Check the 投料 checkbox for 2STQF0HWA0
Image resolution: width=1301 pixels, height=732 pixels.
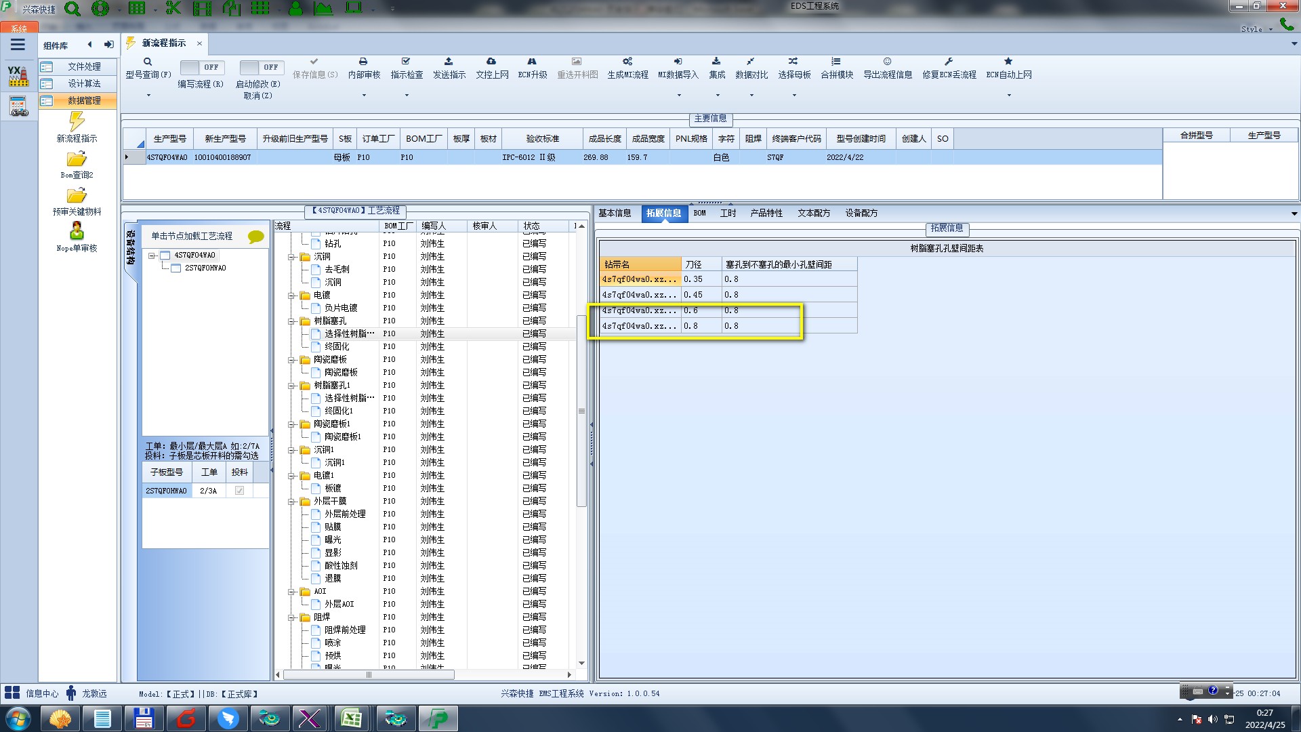(x=239, y=491)
